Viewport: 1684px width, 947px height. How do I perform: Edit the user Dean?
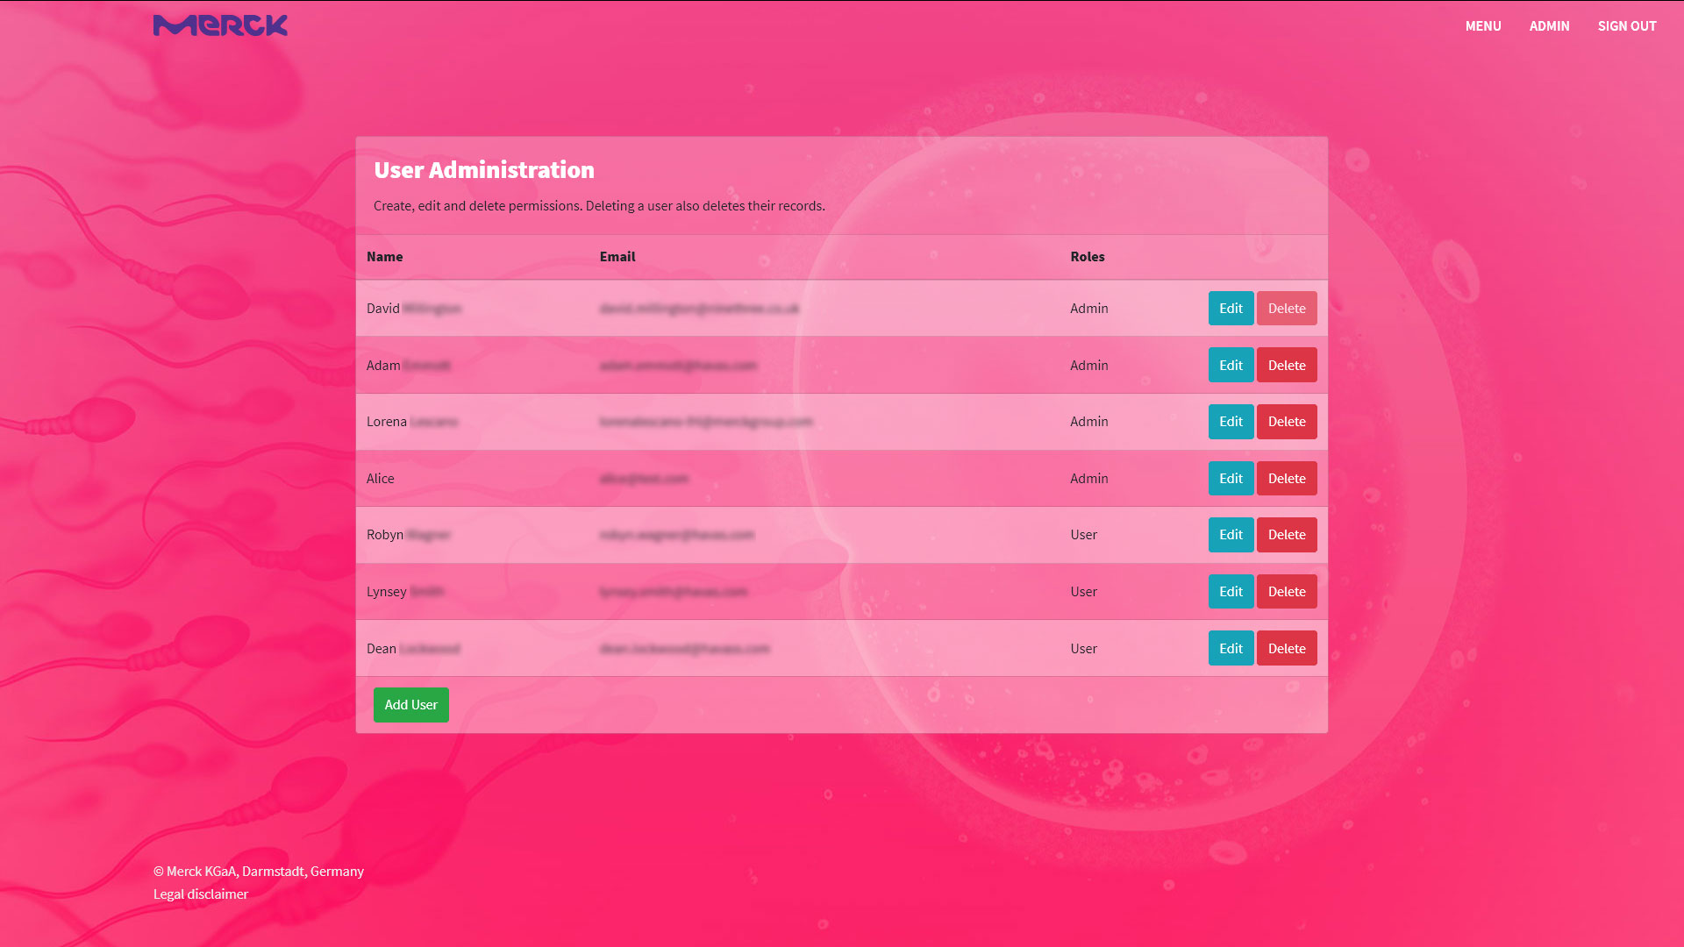pyautogui.click(x=1231, y=648)
